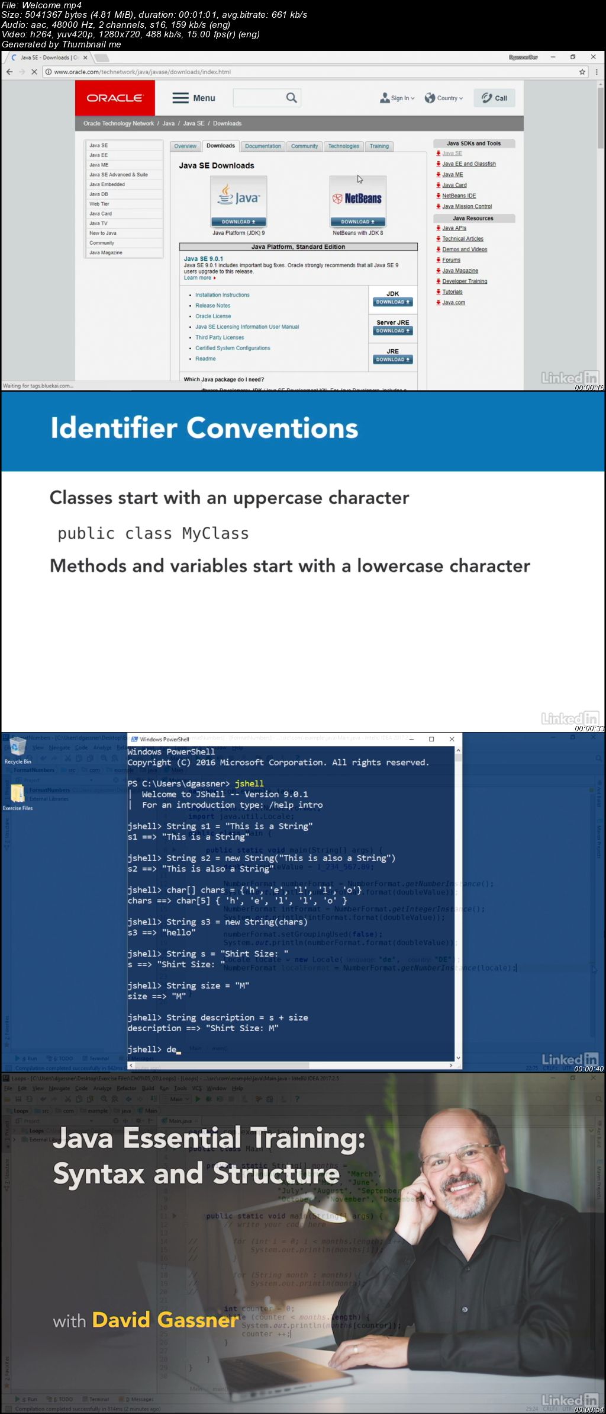Click the site info icon in address bar
The width and height of the screenshot is (606, 1414).
point(47,72)
